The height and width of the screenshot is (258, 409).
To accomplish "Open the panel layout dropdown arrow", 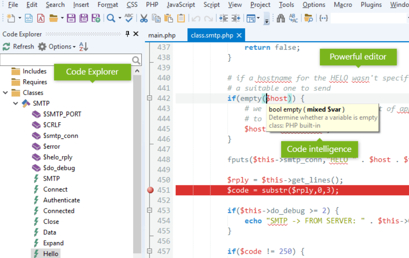I will 258,18.
